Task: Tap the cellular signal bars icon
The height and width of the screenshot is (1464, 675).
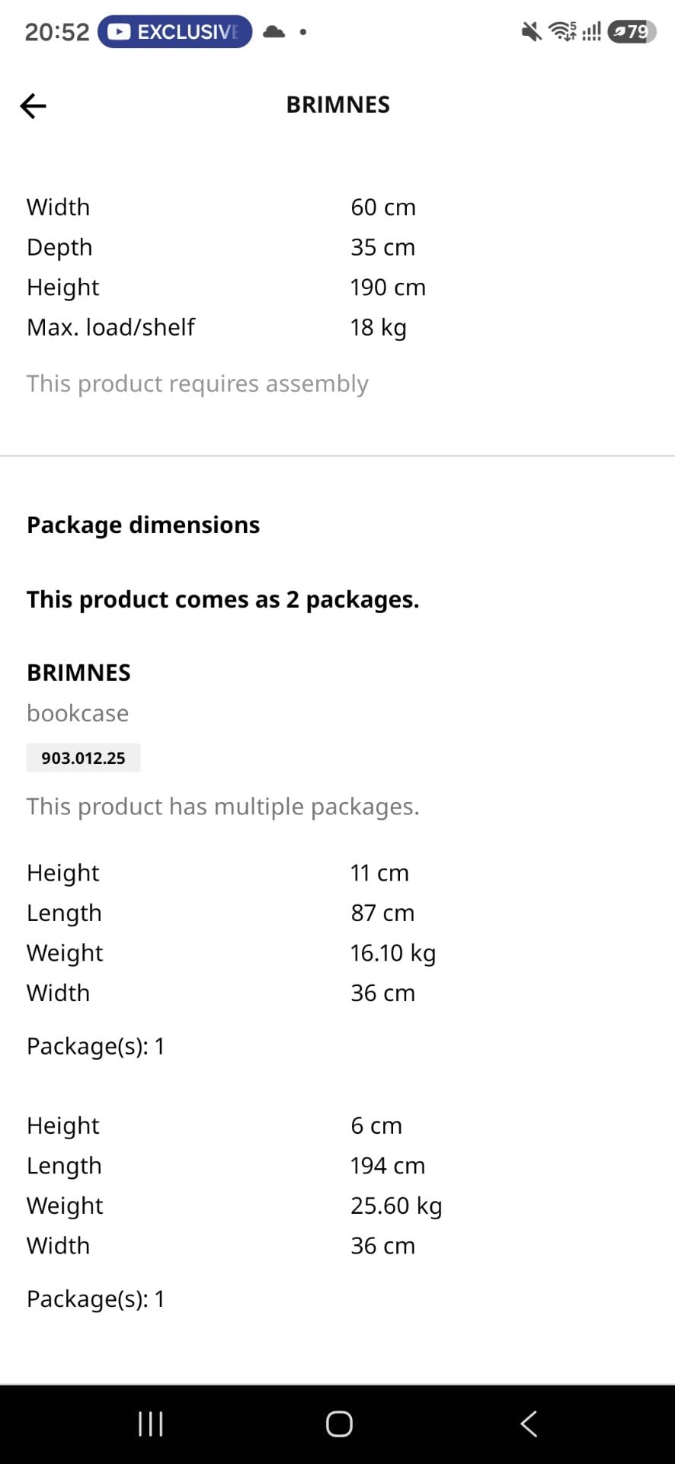Action: [591, 32]
